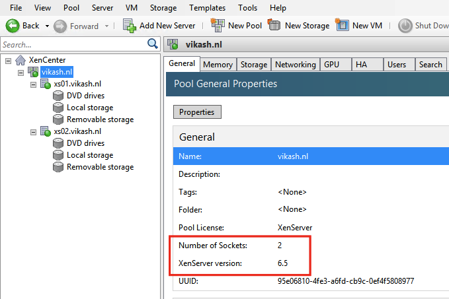Switch to the Memory tab
This screenshot has height=299, width=449.
pyautogui.click(x=218, y=65)
